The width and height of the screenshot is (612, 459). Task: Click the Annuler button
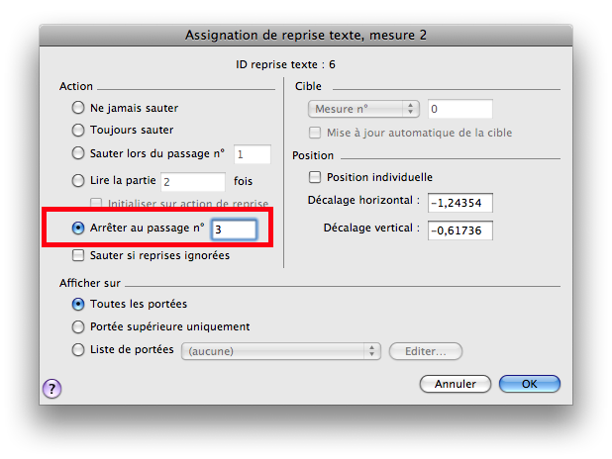[456, 384]
